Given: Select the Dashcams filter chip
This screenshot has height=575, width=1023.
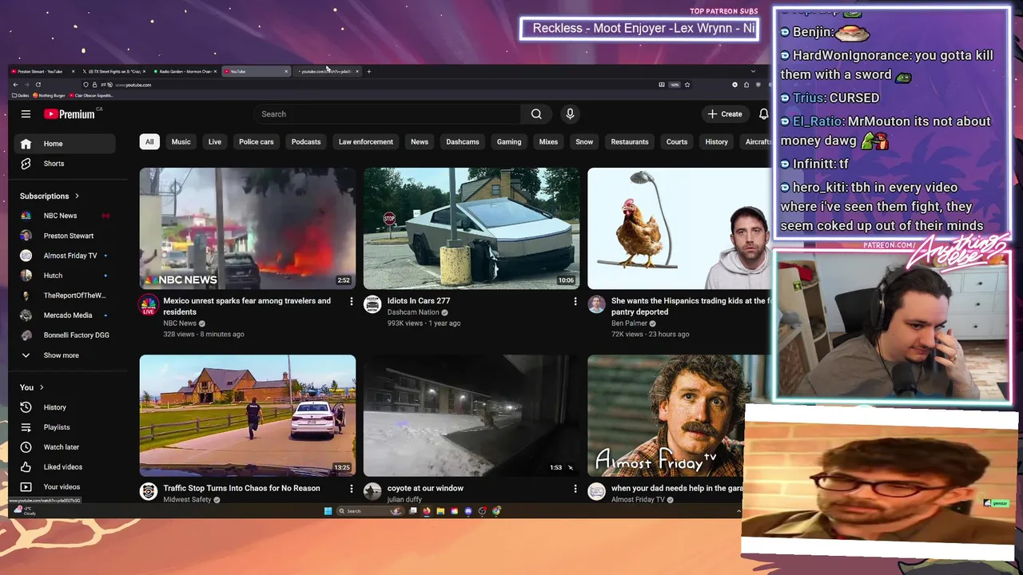Looking at the screenshot, I should pos(463,142).
